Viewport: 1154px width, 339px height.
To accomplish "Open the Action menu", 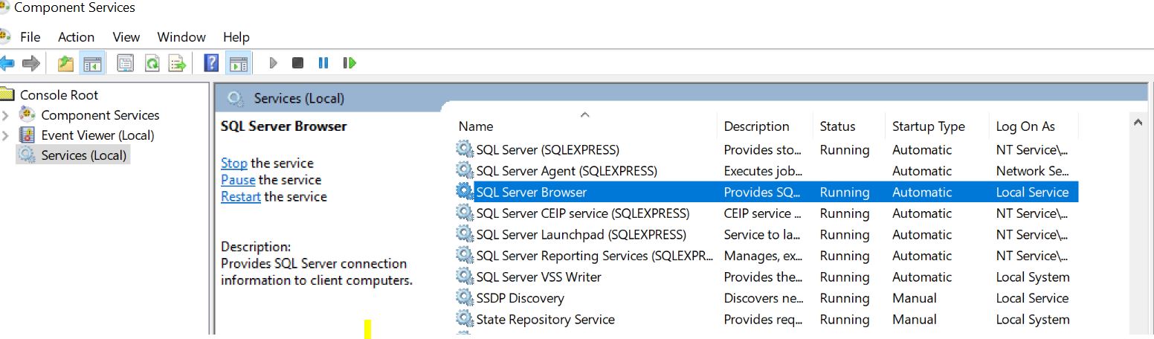I will click(76, 37).
